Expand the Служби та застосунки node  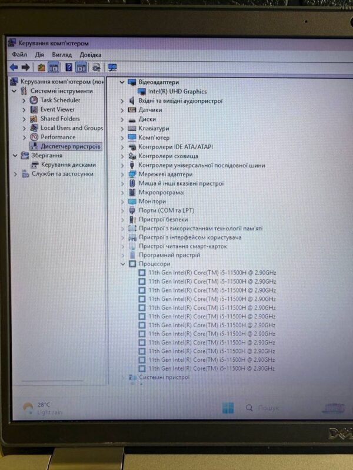pos(16,174)
